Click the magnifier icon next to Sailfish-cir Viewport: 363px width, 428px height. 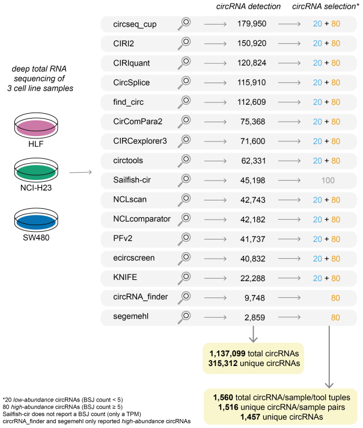pyautogui.click(x=185, y=180)
